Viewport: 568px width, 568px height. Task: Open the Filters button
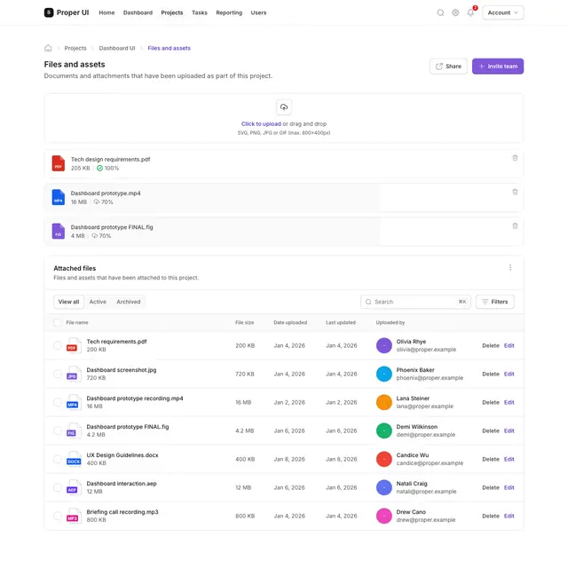pos(495,302)
